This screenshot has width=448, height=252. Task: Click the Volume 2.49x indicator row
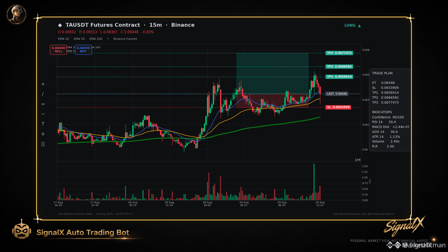pos(386,141)
